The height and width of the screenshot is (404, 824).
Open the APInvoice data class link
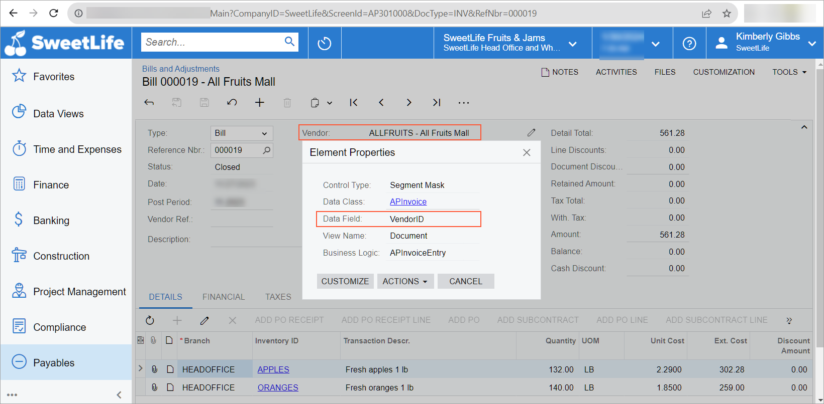pos(408,201)
